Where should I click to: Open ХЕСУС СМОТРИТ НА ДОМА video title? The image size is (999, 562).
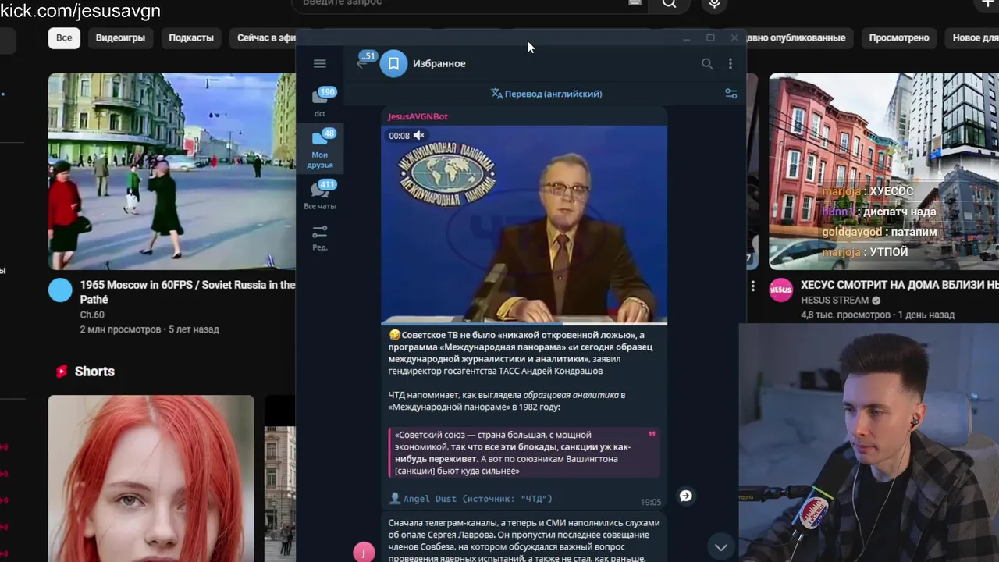(899, 286)
